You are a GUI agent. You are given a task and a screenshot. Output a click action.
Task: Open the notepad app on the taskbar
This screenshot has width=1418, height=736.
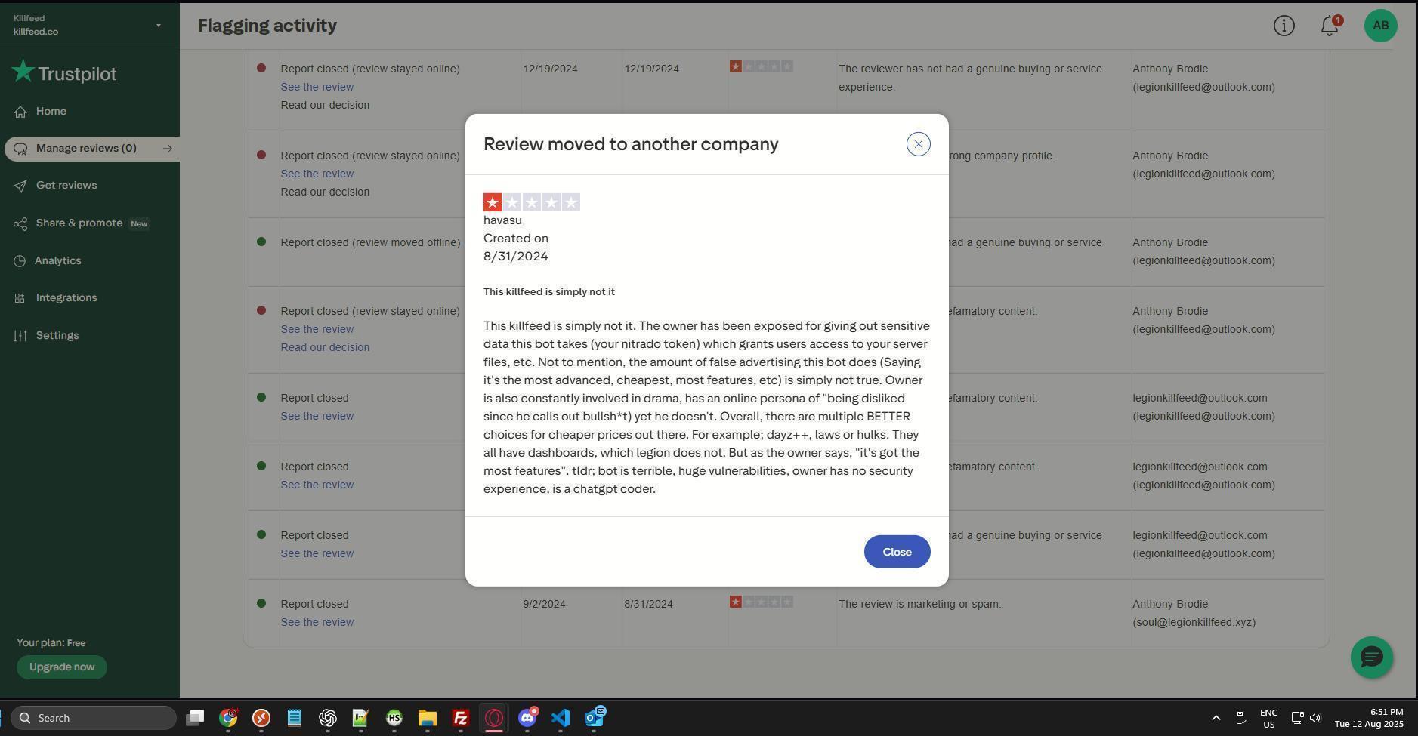pyautogui.click(x=295, y=718)
